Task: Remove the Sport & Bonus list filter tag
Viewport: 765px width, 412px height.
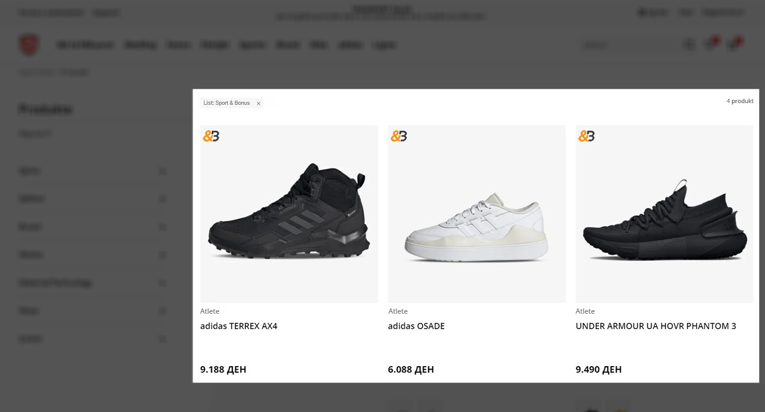Action: point(258,104)
